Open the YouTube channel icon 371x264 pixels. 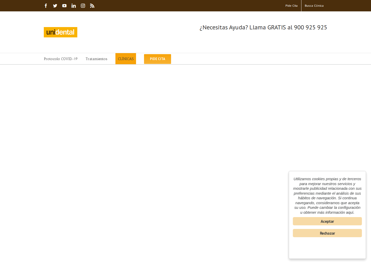(x=64, y=6)
